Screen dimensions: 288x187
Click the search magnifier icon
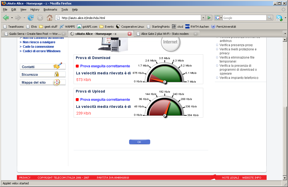tap(270, 18)
